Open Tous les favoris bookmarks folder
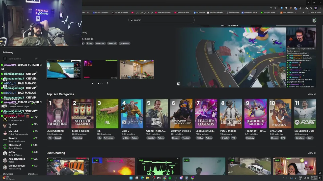323x181 pixels. click(x=315, y=12)
